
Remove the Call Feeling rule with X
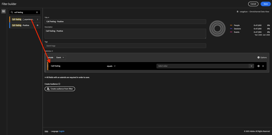(x=263, y=66)
